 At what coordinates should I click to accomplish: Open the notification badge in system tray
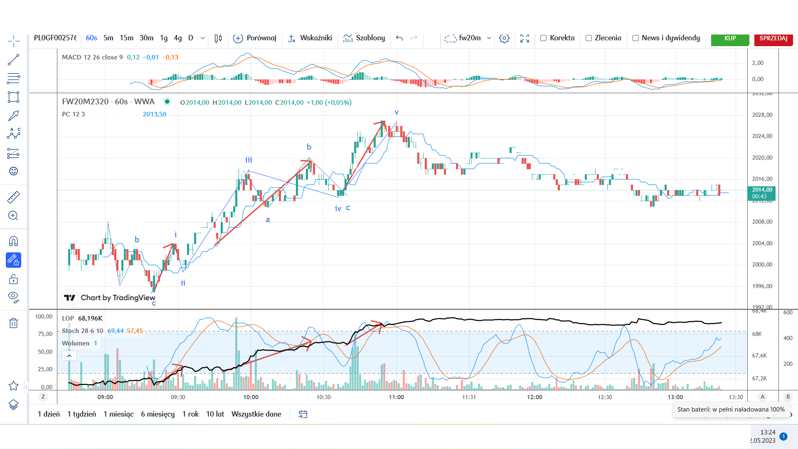[x=783, y=437]
